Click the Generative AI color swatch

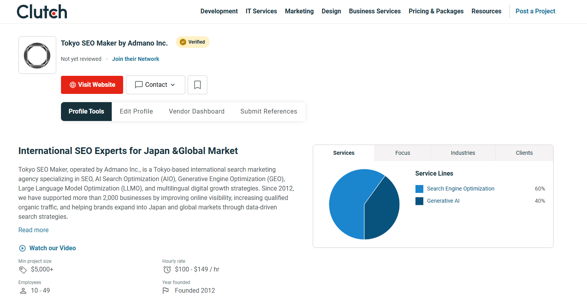click(419, 201)
